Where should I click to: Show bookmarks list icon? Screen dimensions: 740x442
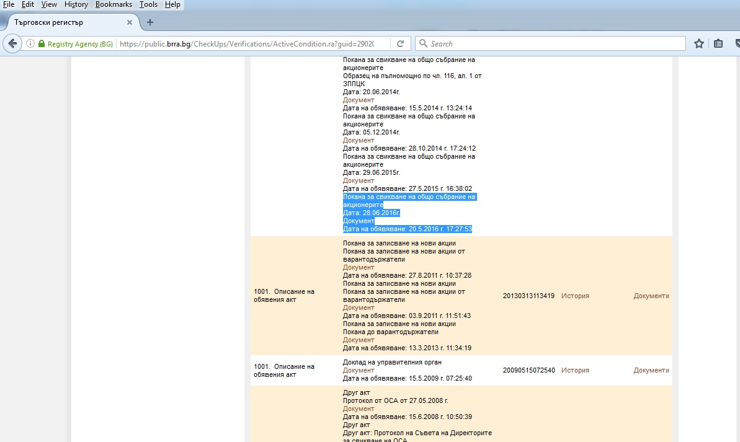[718, 44]
